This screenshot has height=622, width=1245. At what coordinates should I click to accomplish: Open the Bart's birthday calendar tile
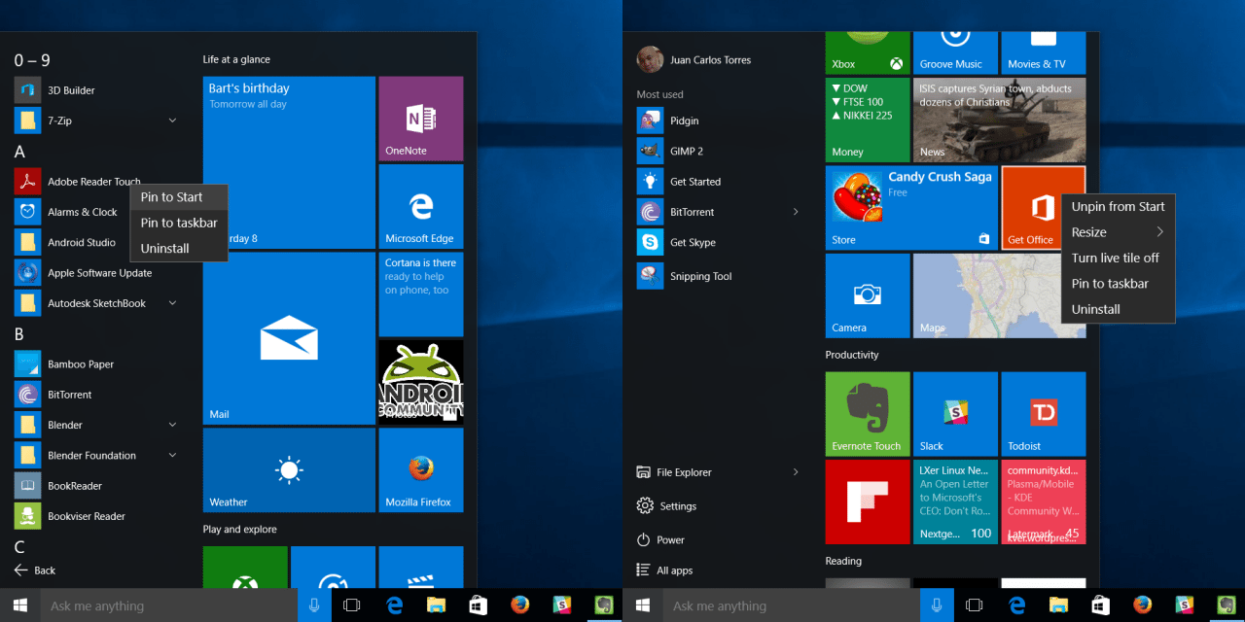[289, 162]
